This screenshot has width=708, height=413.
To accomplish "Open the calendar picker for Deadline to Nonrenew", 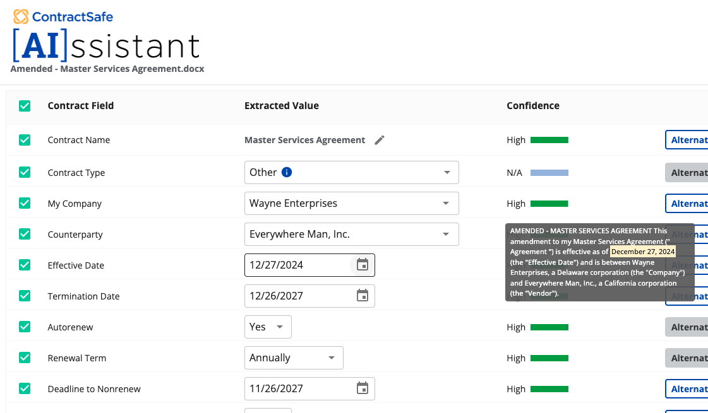I will (x=362, y=388).
